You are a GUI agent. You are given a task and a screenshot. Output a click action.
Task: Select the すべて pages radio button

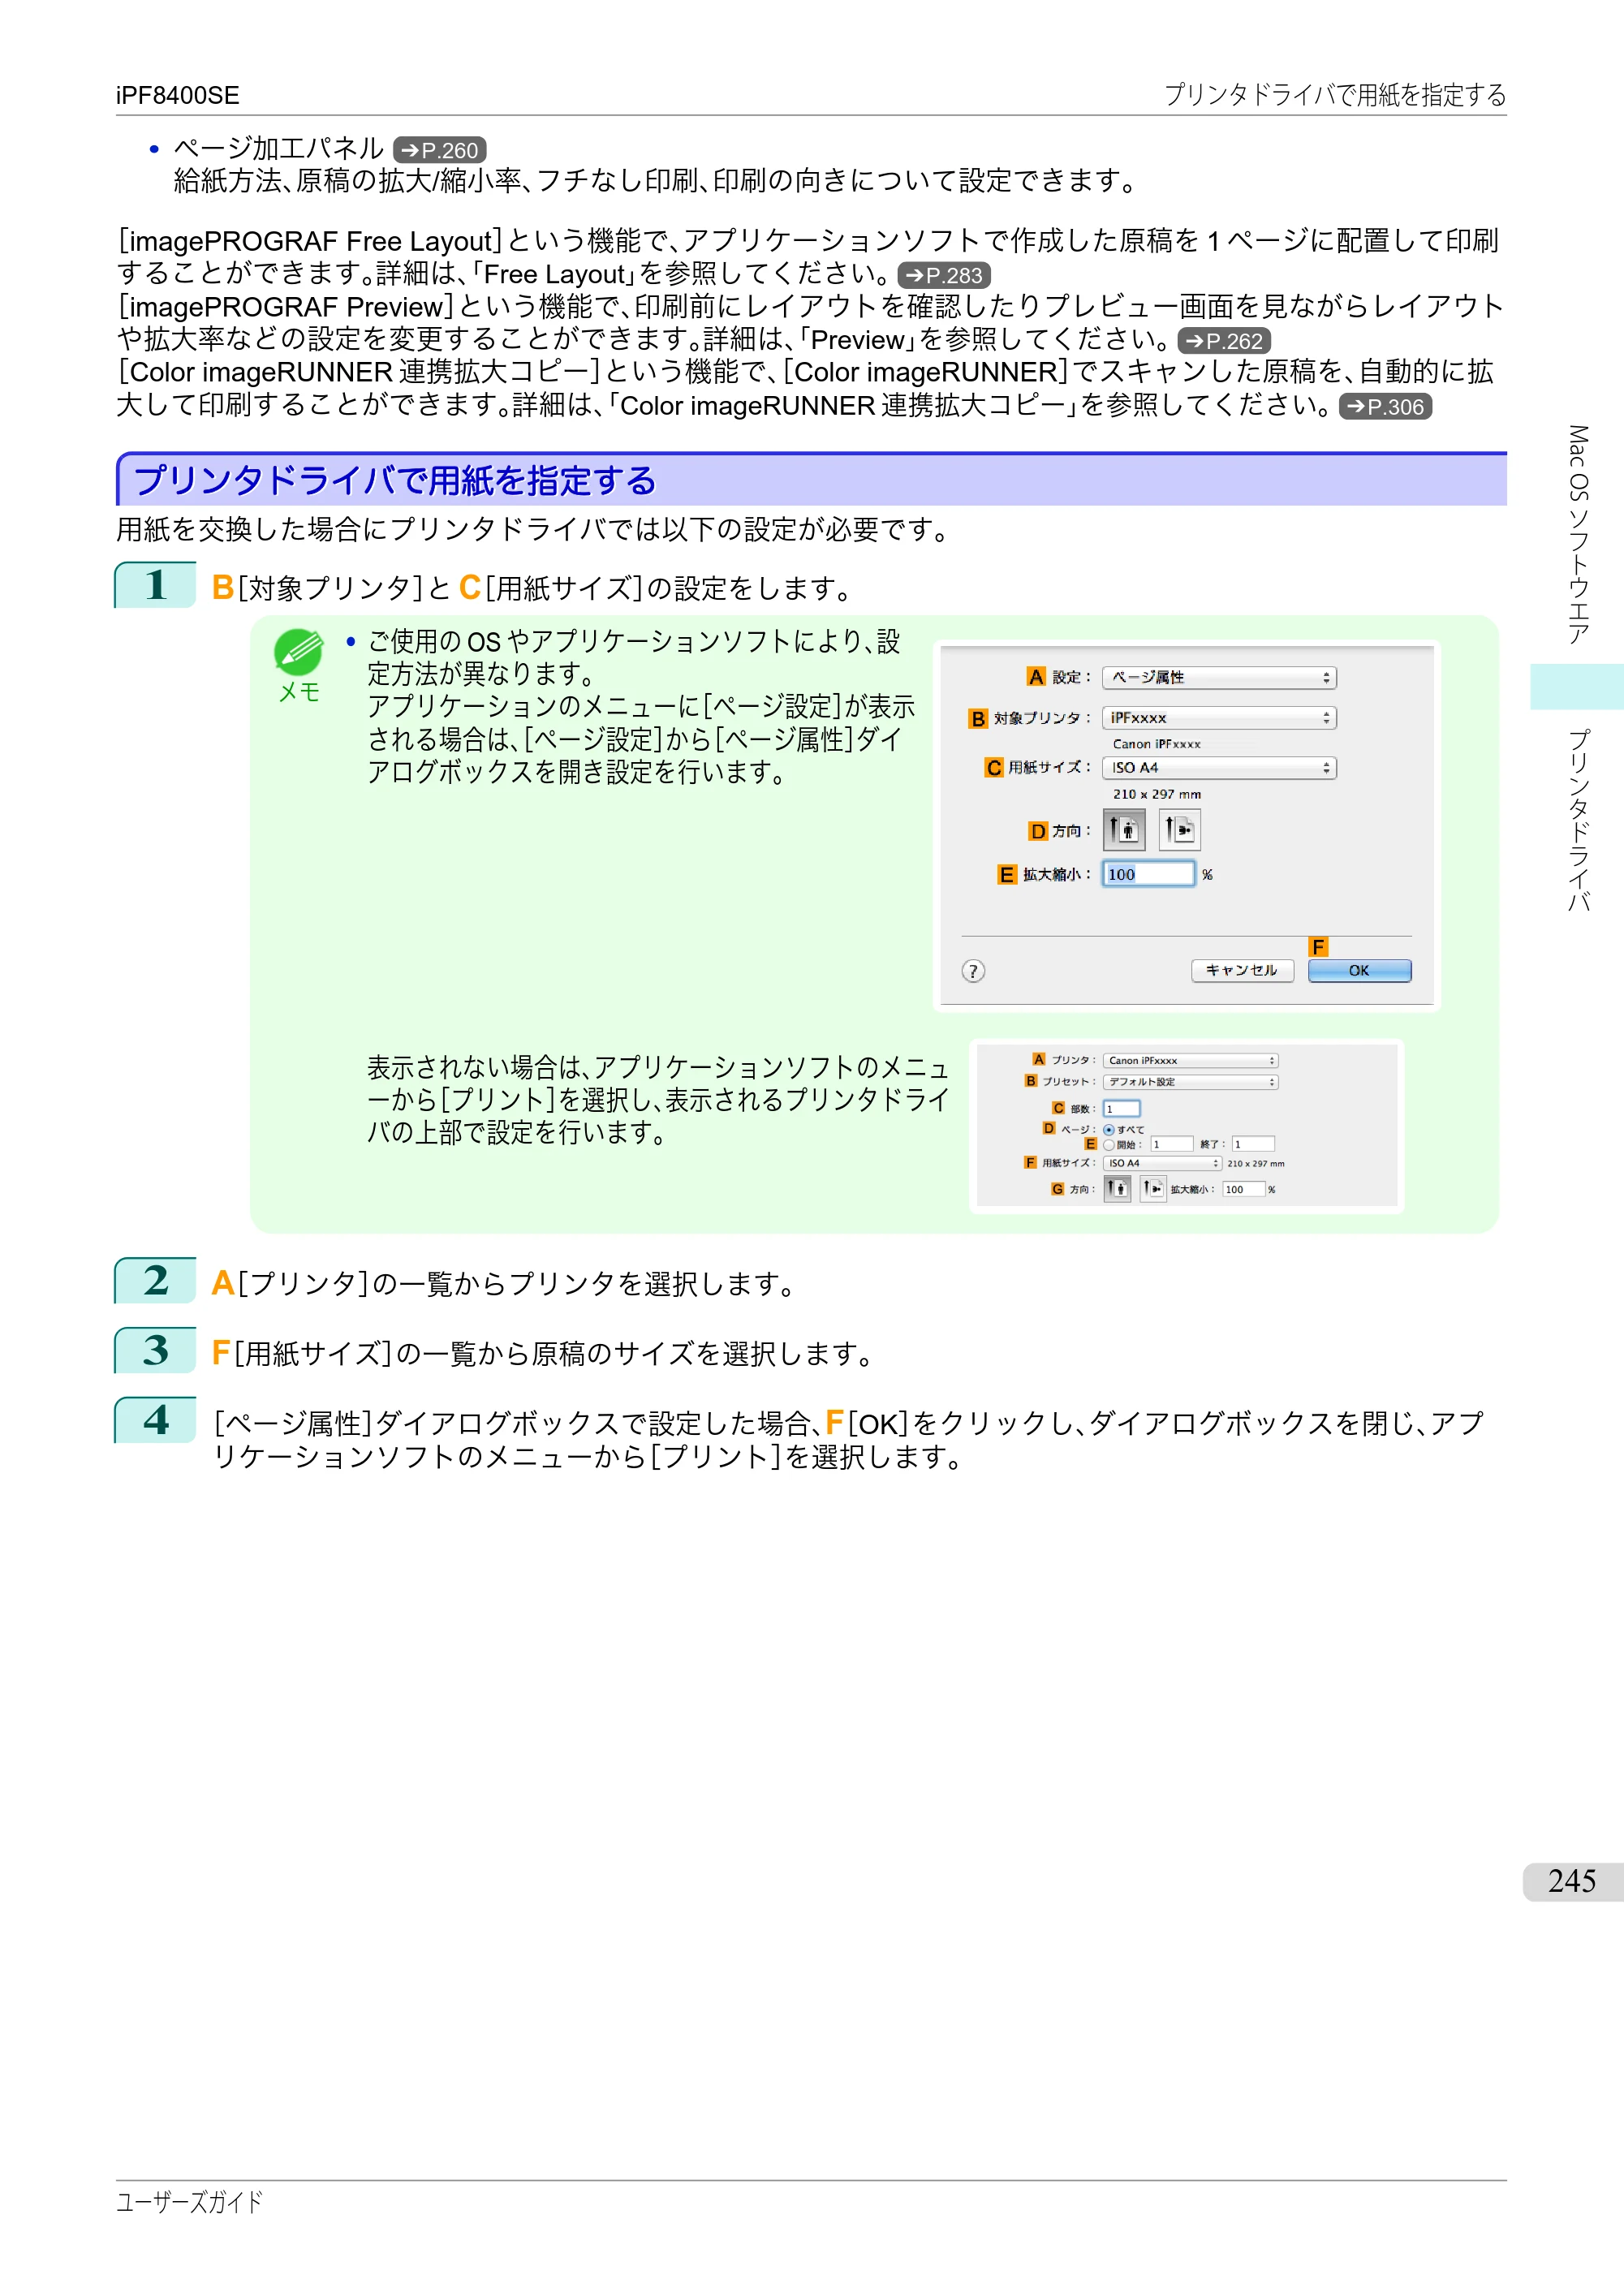point(1108,1130)
